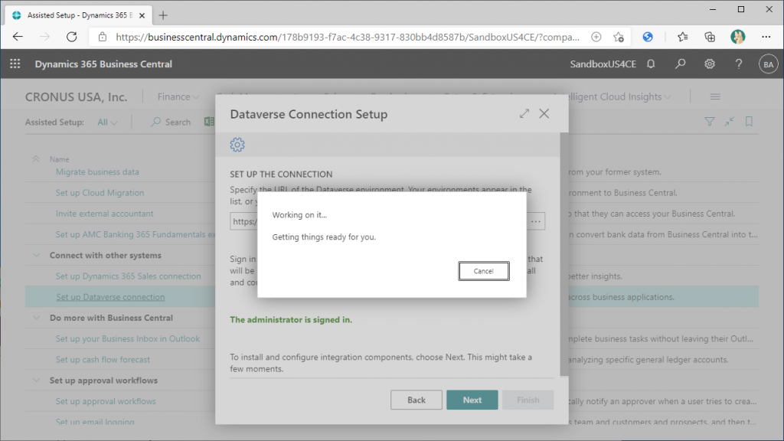Open Set up approval workflows link

106,401
